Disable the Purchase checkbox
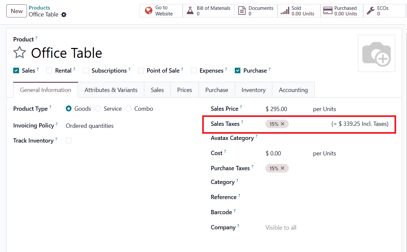This screenshot has height=252, width=407. click(237, 70)
